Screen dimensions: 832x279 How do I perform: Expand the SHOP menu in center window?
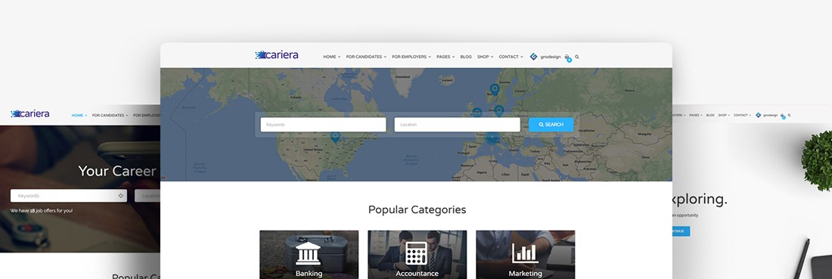click(485, 57)
